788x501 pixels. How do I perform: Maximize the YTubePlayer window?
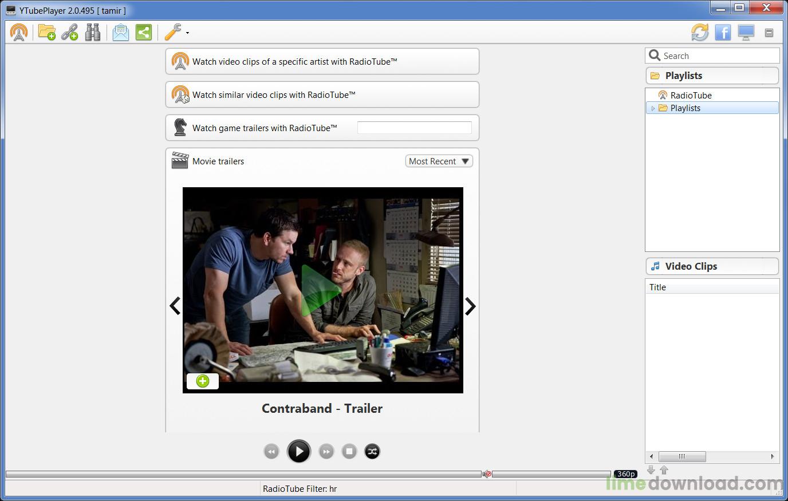(x=739, y=8)
